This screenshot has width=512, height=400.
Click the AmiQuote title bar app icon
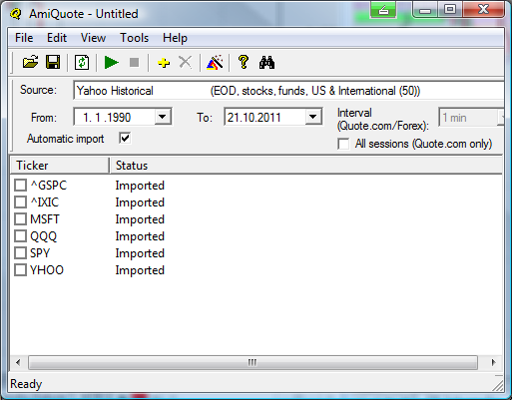click(x=16, y=14)
